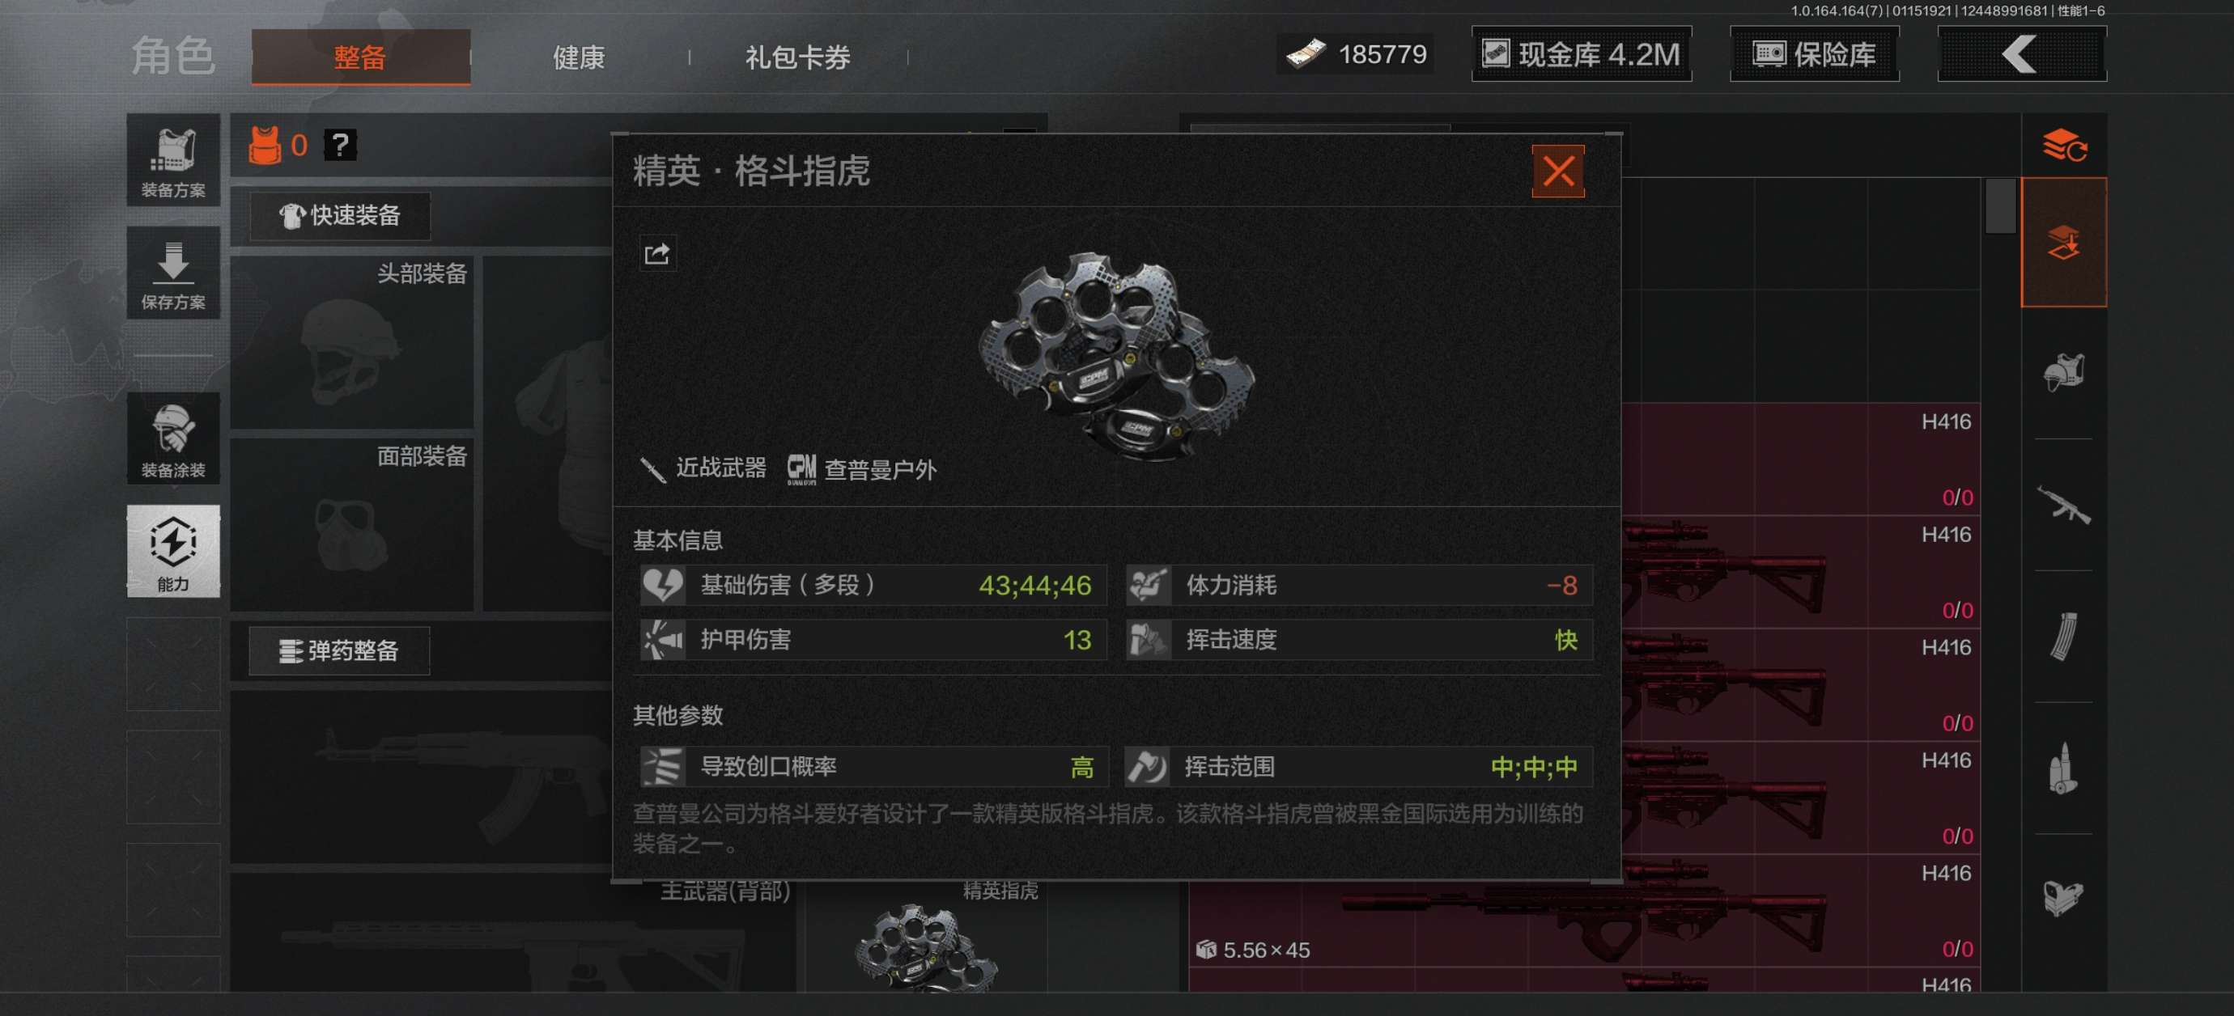The height and width of the screenshot is (1016, 2234).
Task: Select the magazine category in right sidebar
Action: click(2063, 637)
